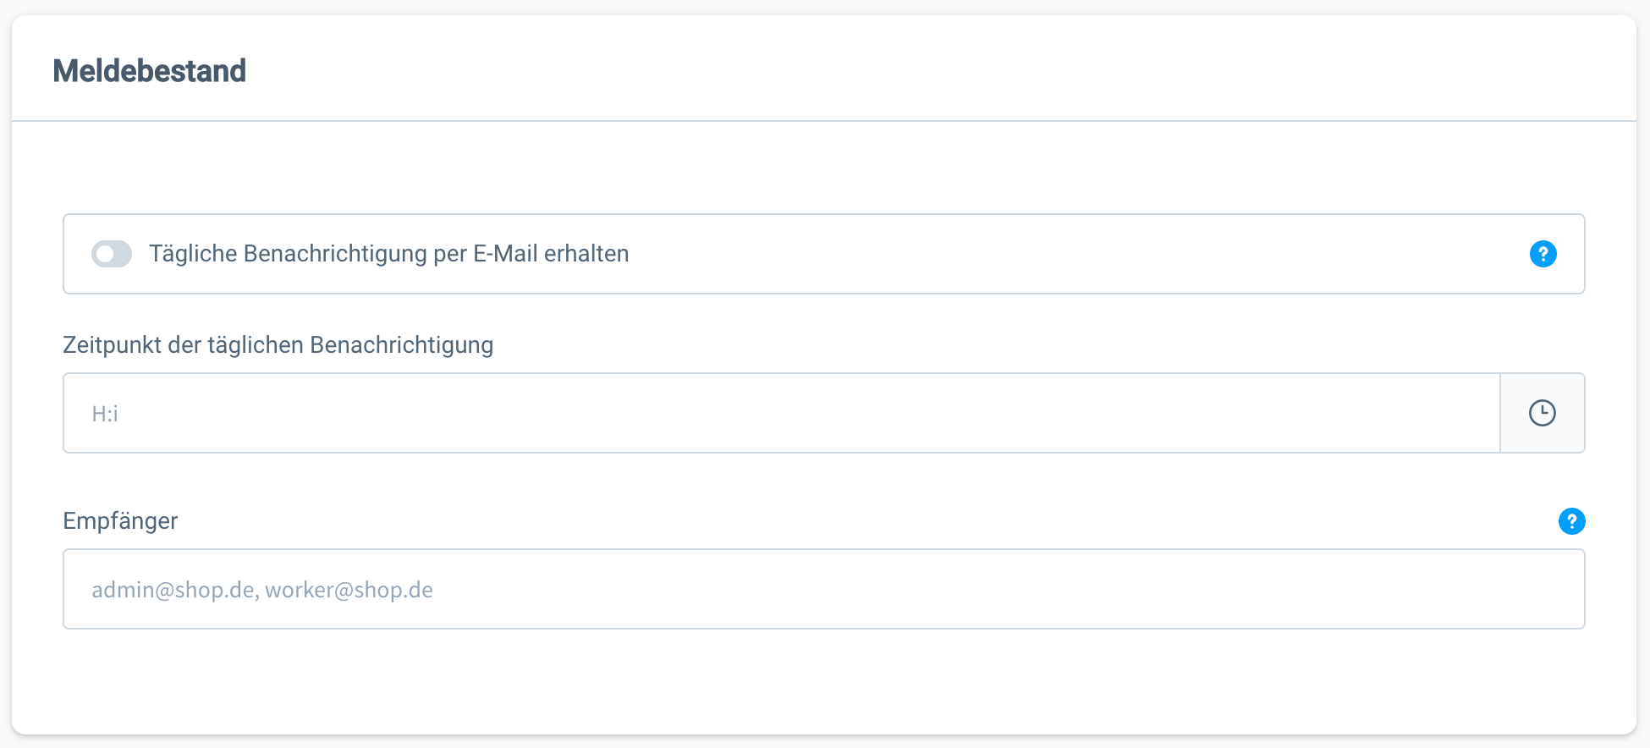Click the Meldebestand card heading
Screen dimensions: 1650x748
click(x=149, y=71)
